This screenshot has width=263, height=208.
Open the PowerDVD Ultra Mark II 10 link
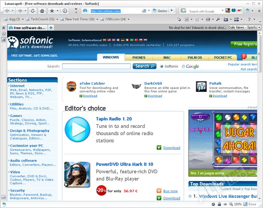(x=124, y=164)
